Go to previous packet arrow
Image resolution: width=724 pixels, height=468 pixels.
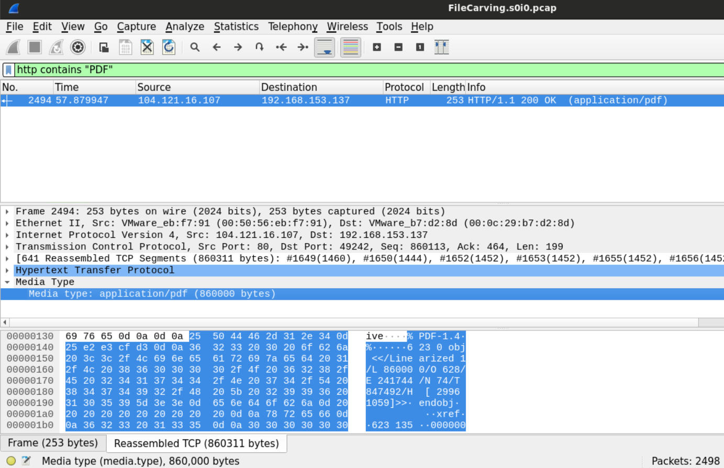(x=217, y=48)
